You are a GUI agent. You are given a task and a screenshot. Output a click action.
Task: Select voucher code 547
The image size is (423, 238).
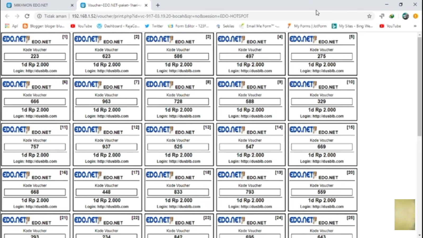point(250,147)
